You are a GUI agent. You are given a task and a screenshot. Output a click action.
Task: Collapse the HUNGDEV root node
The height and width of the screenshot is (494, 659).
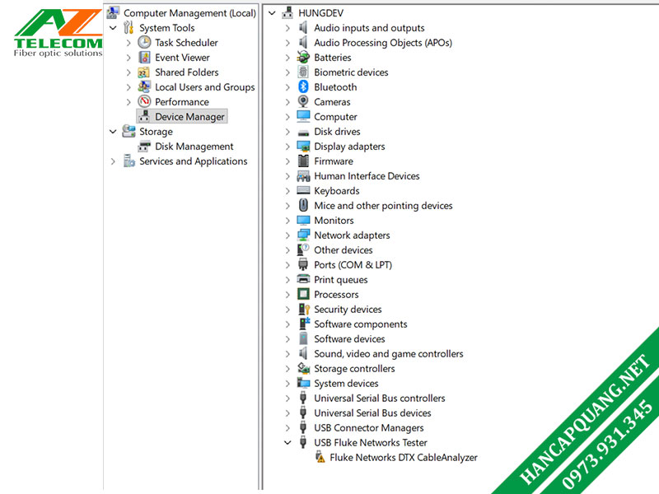point(272,13)
